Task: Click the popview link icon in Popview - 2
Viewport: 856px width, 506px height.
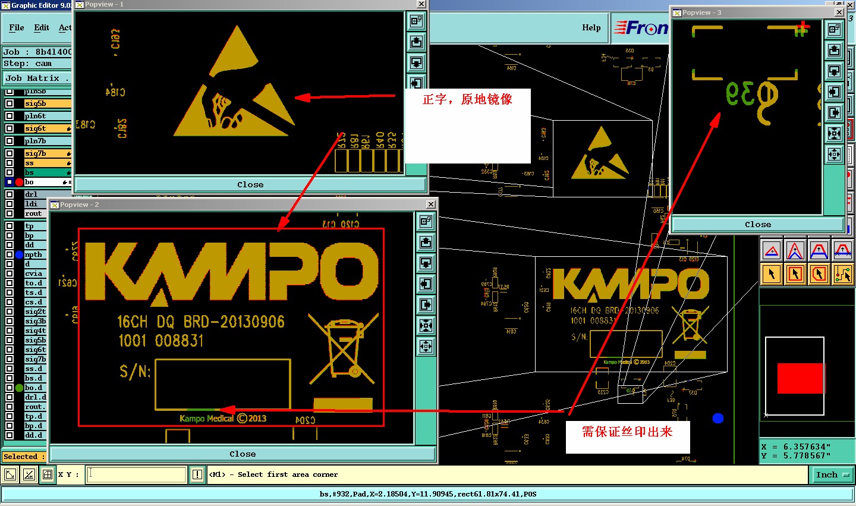Action: pos(426,222)
